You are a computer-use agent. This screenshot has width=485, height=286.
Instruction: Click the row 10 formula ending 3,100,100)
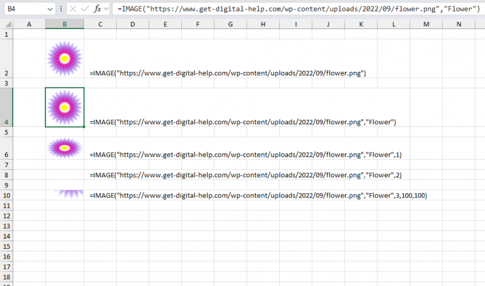(258, 196)
